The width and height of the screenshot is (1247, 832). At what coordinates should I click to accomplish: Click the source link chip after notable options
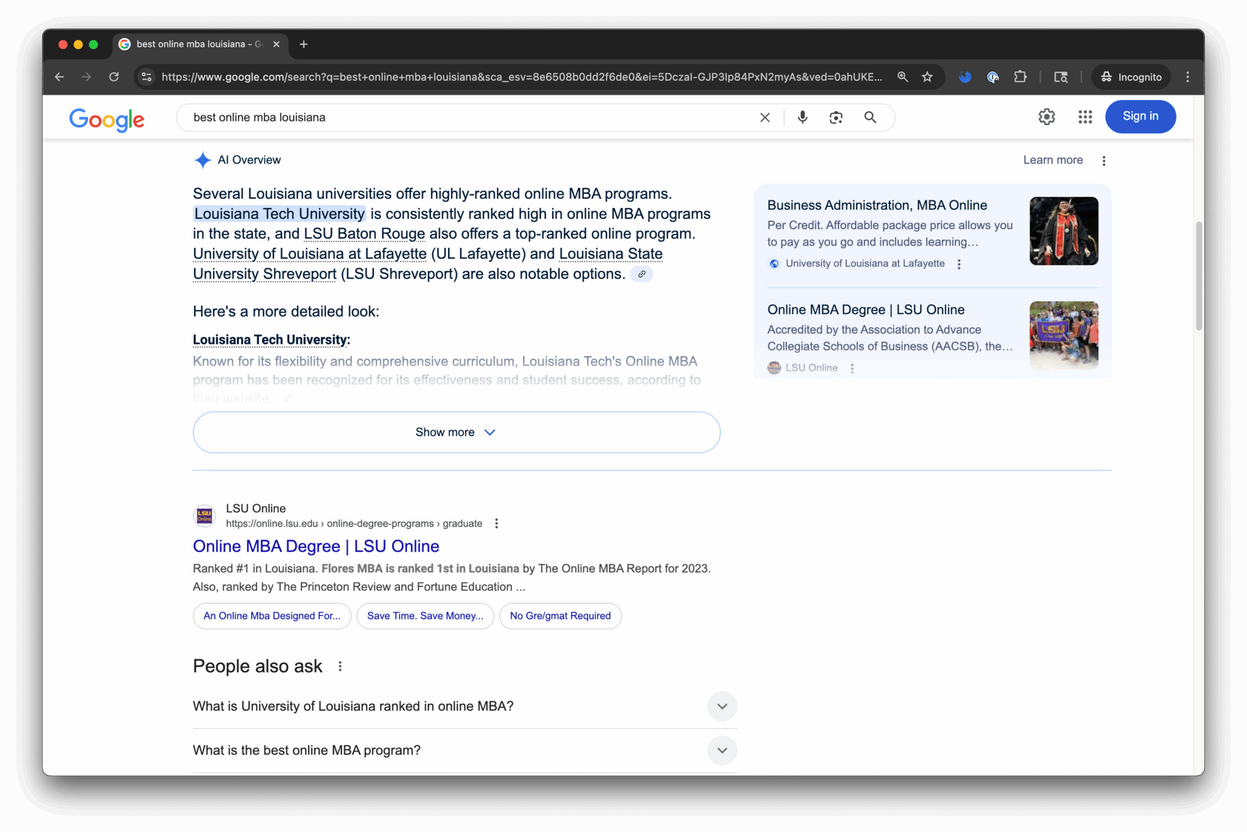coord(642,274)
